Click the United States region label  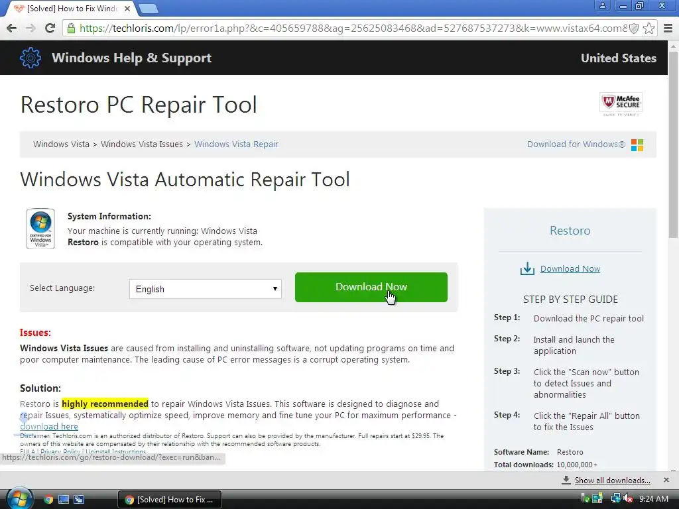[619, 58]
